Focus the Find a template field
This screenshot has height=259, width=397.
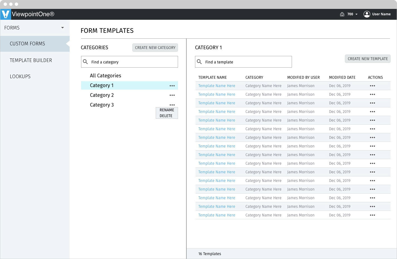[243, 62]
